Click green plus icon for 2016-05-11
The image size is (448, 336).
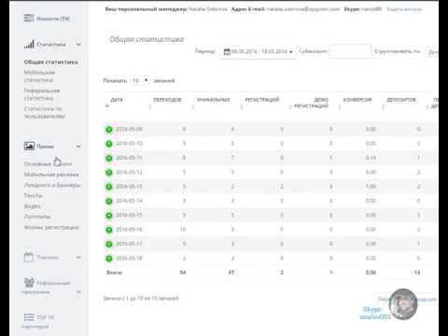pyautogui.click(x=109, y=158)
